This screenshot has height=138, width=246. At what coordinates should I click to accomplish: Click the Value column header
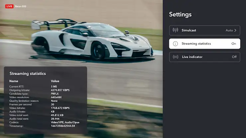[x=55, y=81]
